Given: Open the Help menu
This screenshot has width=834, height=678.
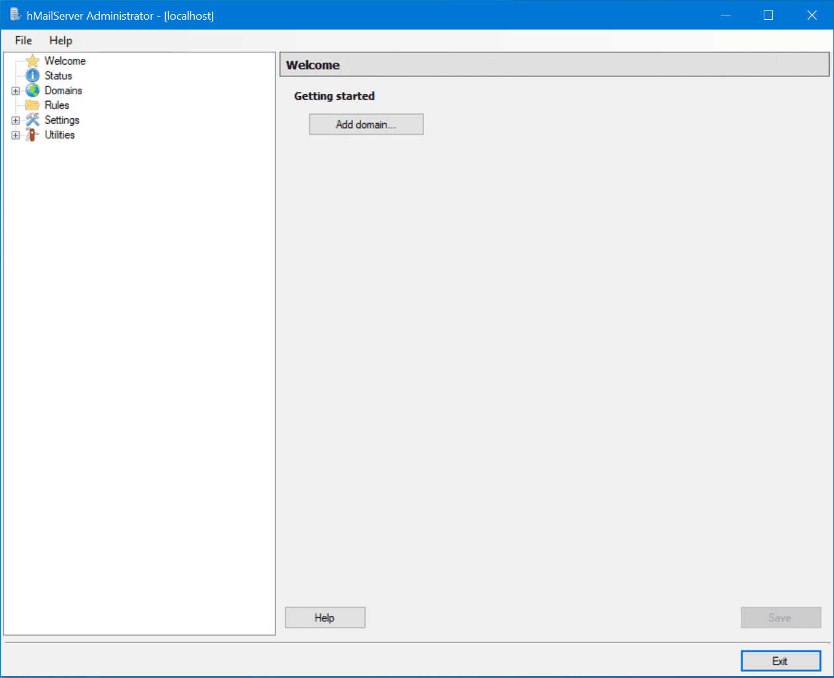Looking at the screenshot, I should click(x=60, y=41).
